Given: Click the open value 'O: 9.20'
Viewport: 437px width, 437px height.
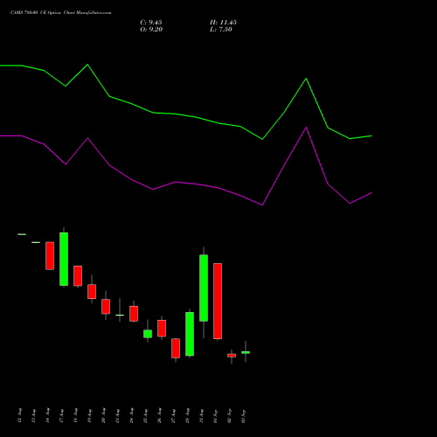Looking at the screenshot, I should pyautogui.click(x=151, y=30).
